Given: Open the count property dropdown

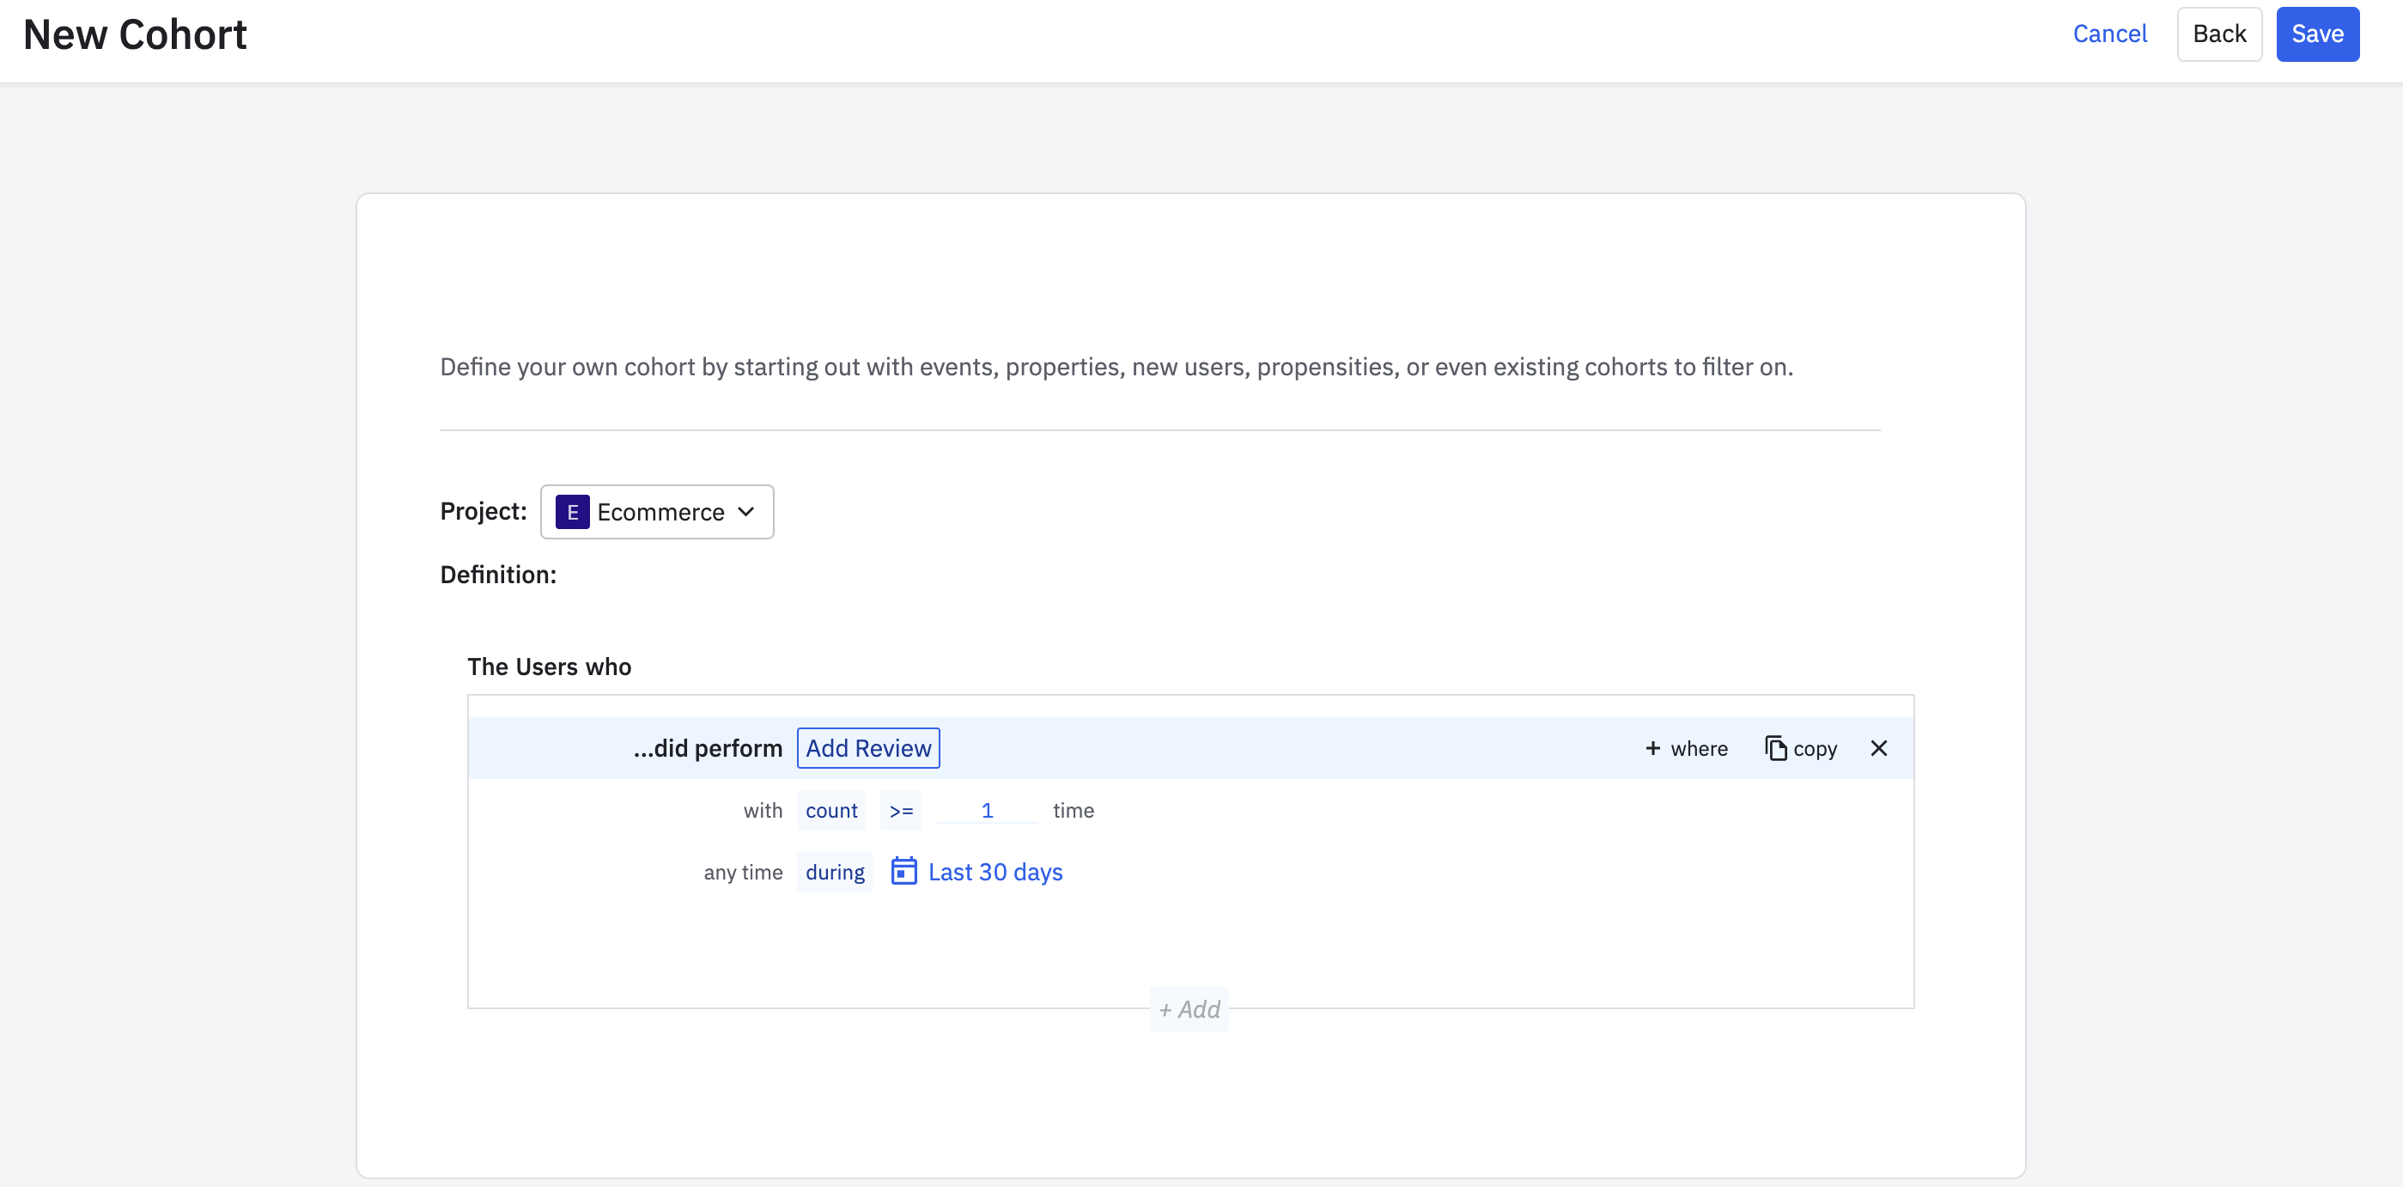Looking at the screenshot, I should point(830,810).
